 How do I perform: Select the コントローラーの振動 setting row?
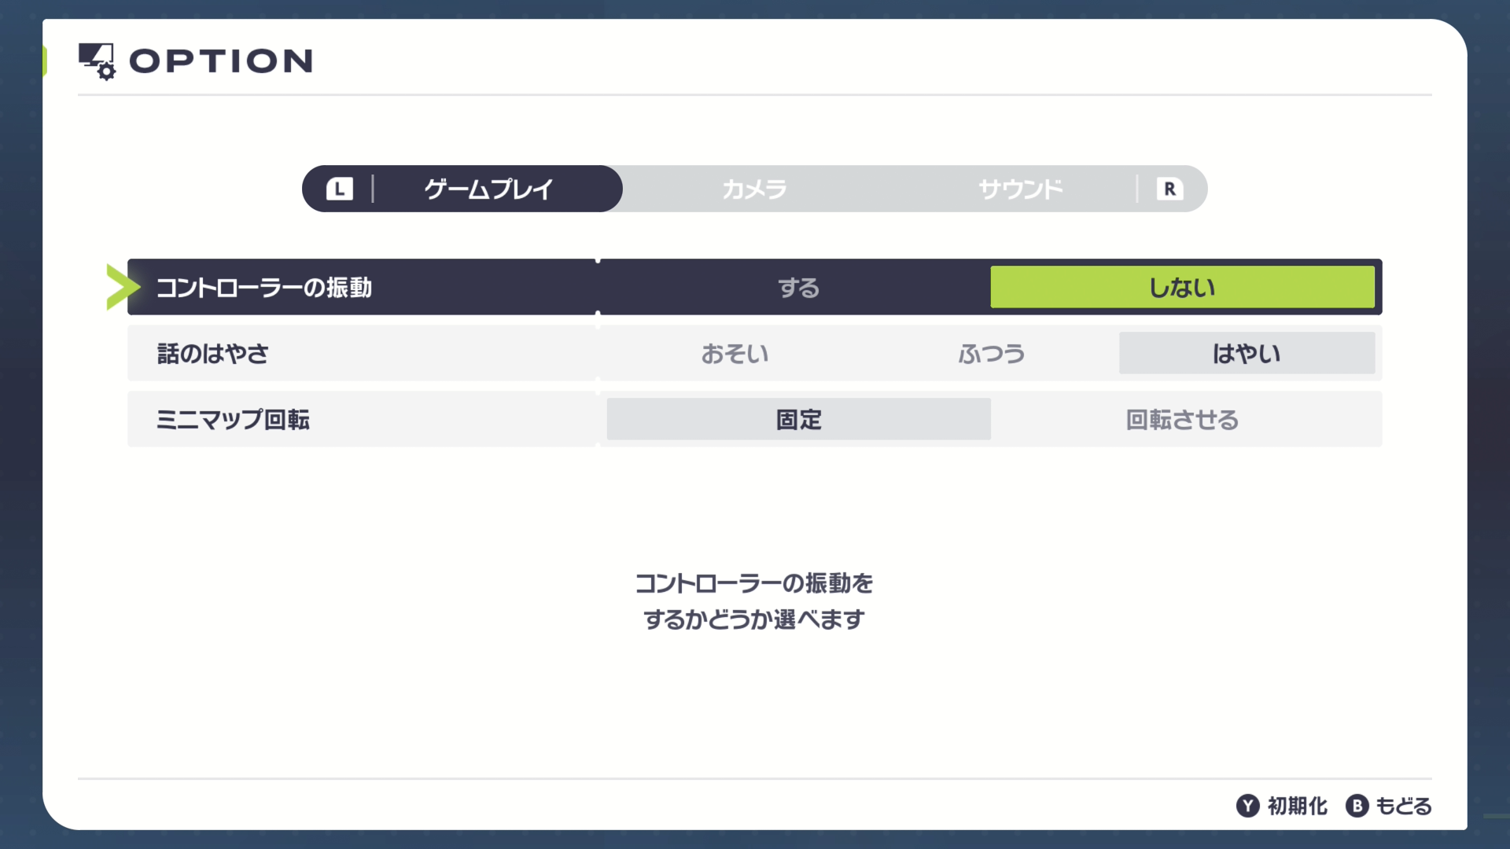point(264,288)
